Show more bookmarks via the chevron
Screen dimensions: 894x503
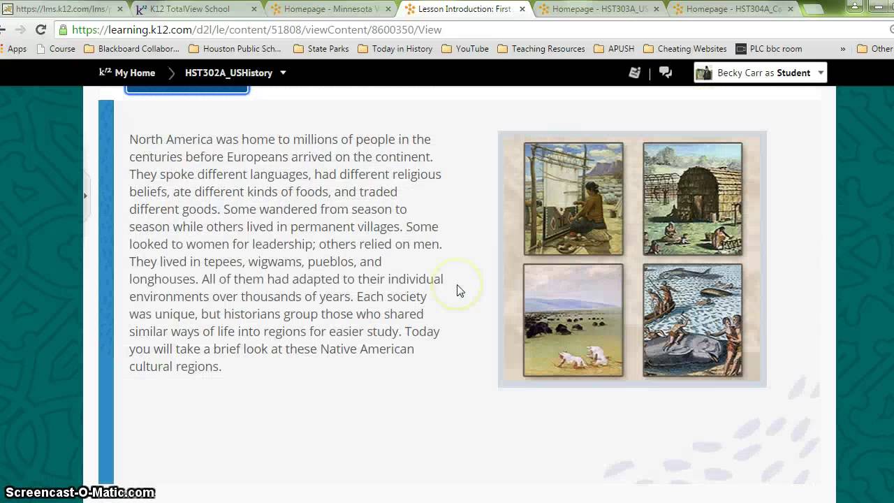[x=842, y=49]
